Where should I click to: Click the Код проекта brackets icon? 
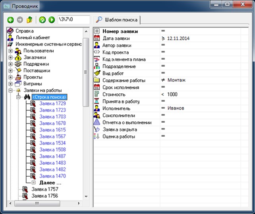pos(97,52)
